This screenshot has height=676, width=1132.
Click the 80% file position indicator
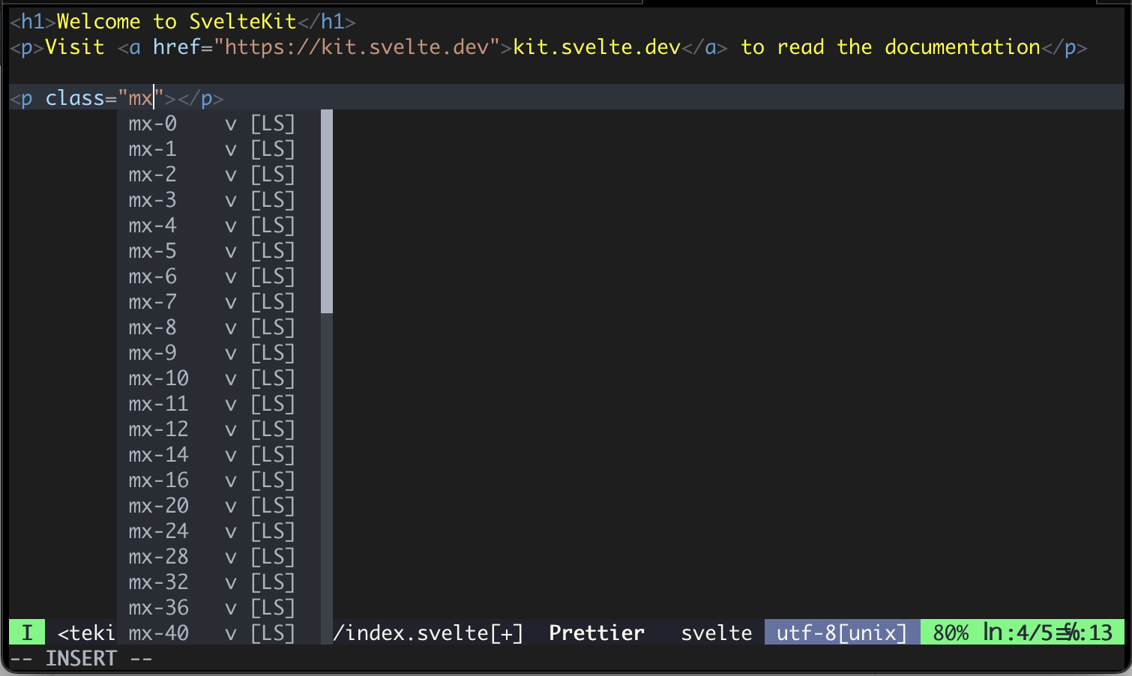[x=950, y=632]
